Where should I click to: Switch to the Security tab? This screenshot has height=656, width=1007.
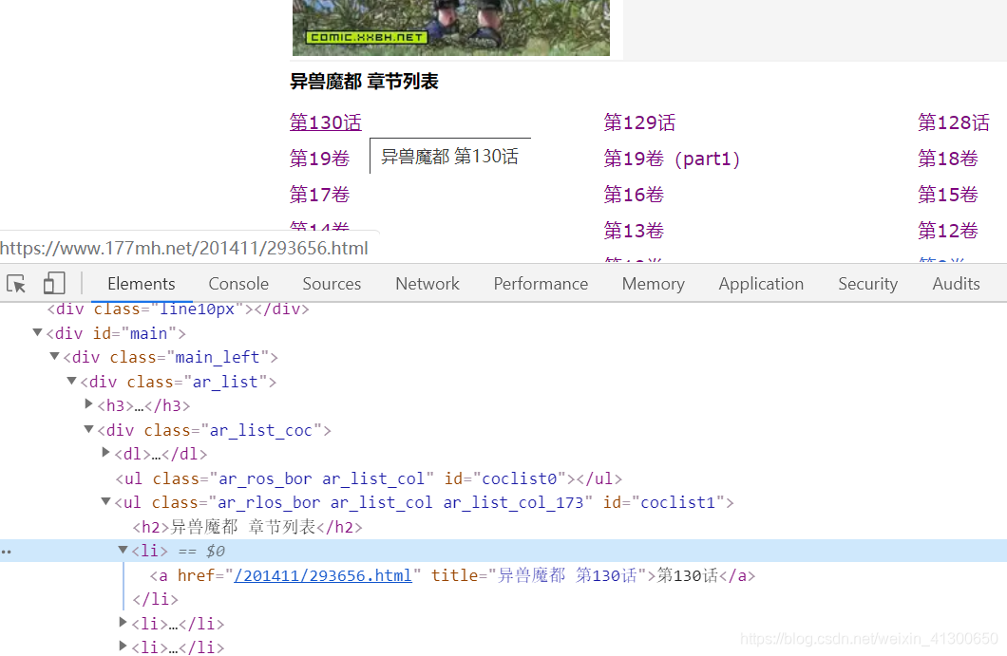(x=867, y=283)
